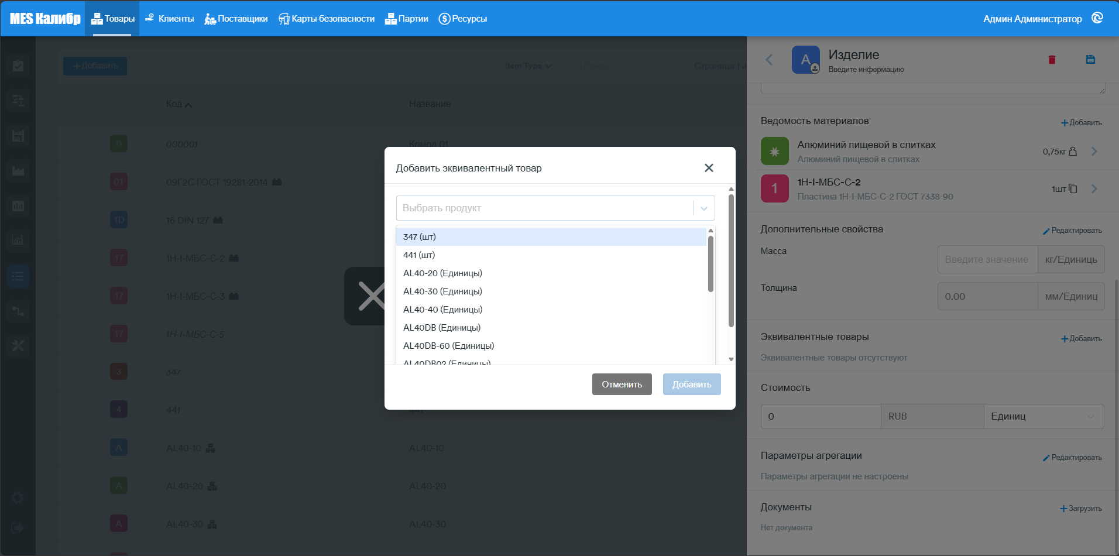Choose AL40-20 (Единицы) from list
This screenshot has width=1119, height=556.
(x=551, y=273)
